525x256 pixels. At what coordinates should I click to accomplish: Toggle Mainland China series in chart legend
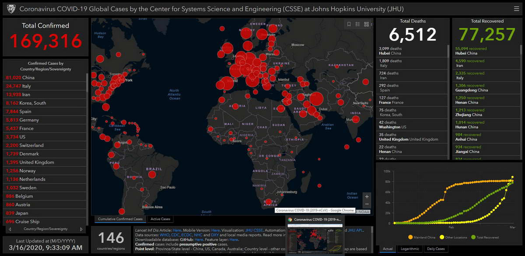[422, 237]
